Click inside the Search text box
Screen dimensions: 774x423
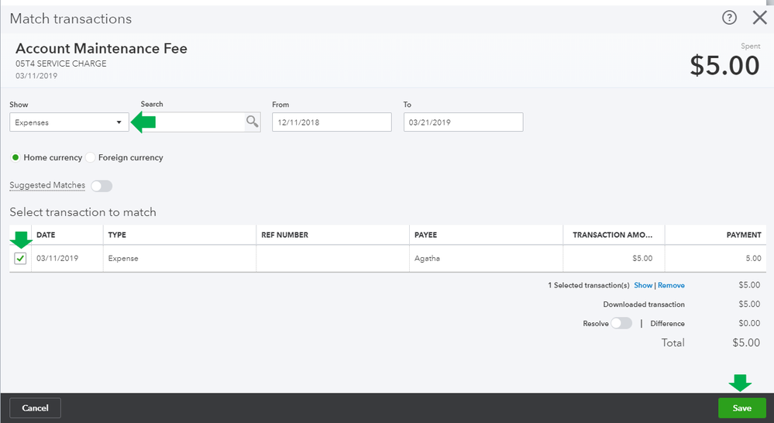[x=198, y=122]
